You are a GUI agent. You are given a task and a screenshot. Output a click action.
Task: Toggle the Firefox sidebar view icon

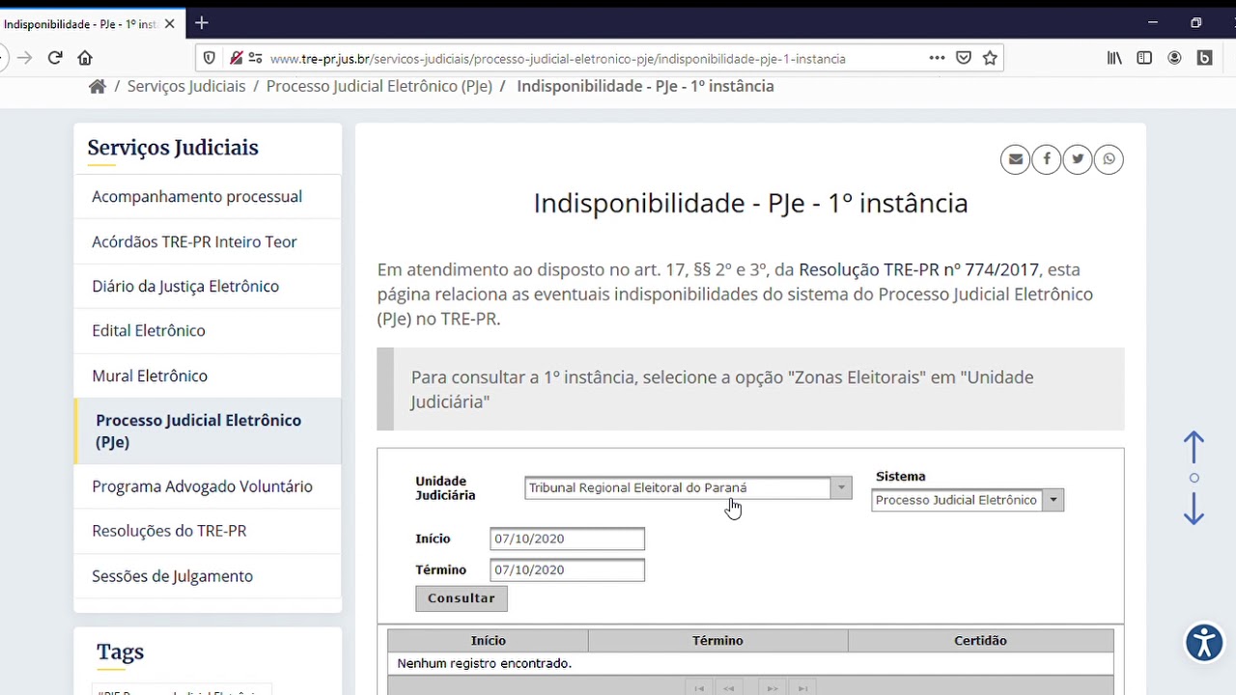[x=1144, y=58]
